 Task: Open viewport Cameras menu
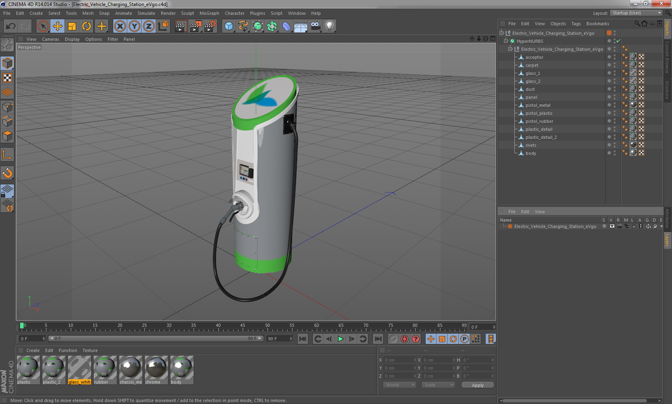50,39
